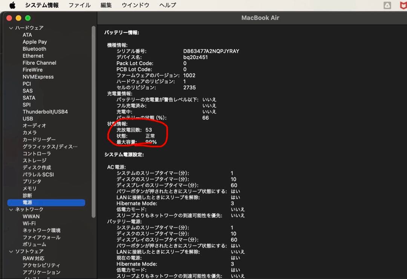Click the McAfee shield menu bar icon
407x279 pixels.
[x=403, y=5]
